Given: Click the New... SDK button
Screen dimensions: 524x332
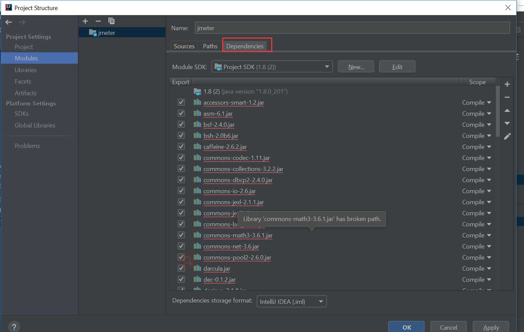Looking at the screenshot, I should click(356, 67).
